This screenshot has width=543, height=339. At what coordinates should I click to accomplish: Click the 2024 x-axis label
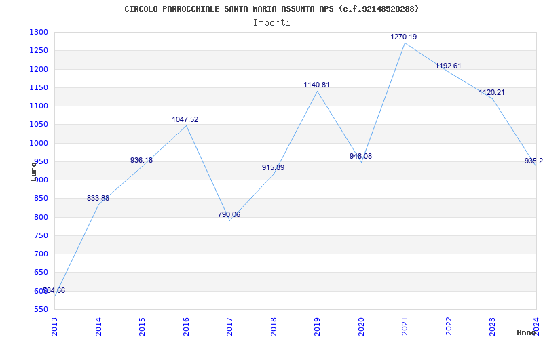pos(536,326)
